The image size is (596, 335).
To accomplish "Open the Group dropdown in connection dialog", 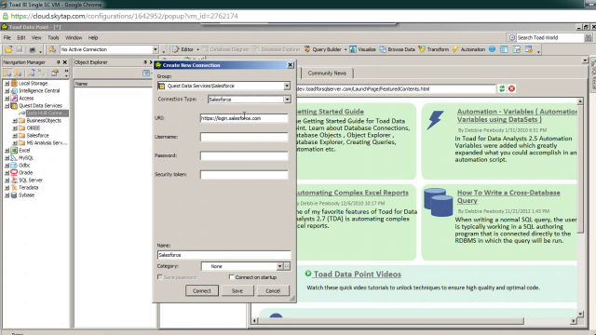I will 287,86.
